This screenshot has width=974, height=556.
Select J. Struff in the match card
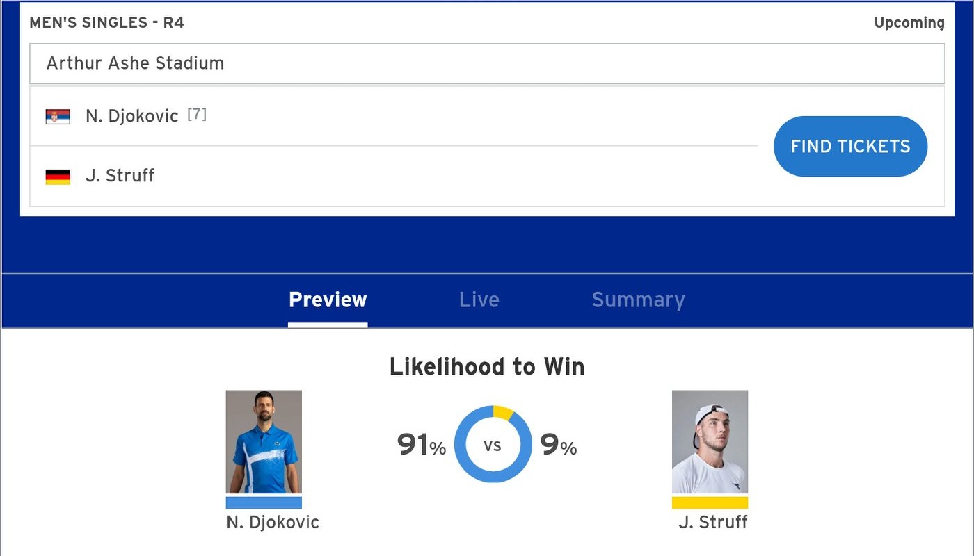coord(120,176)
